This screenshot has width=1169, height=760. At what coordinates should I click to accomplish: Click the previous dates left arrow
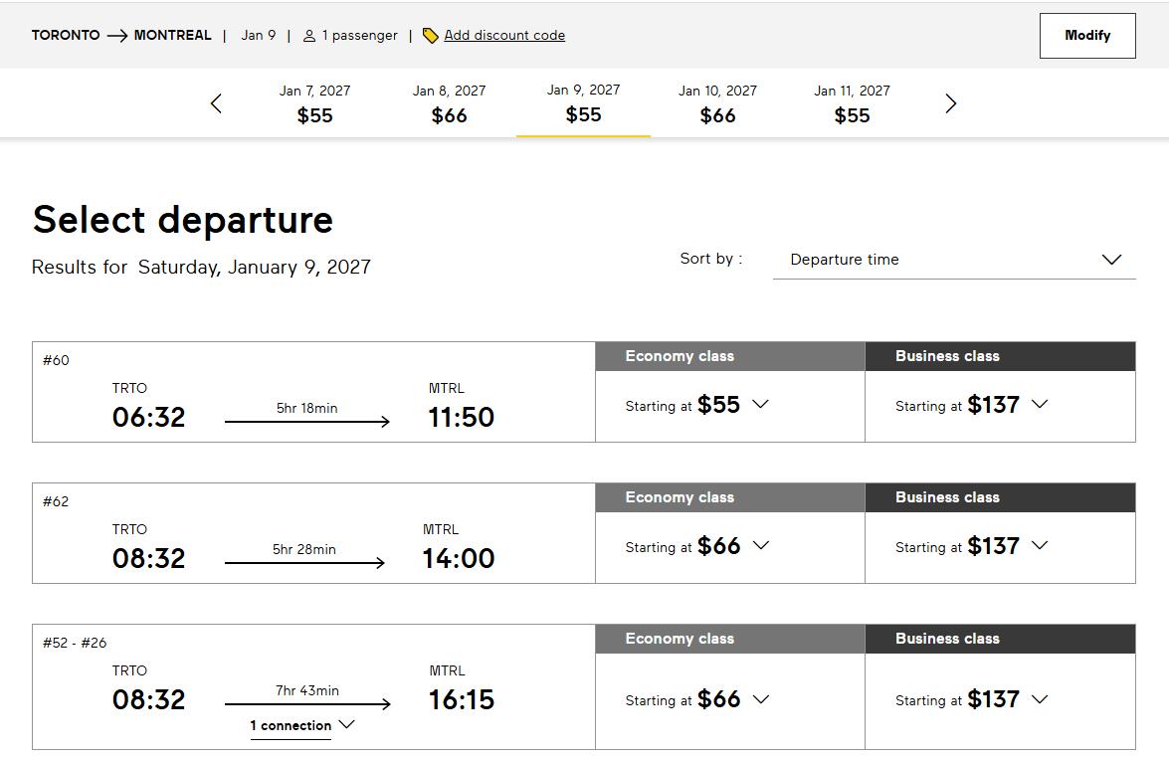click(216, 103)
